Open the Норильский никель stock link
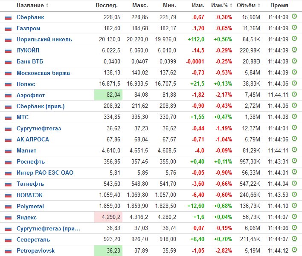Screen dimensions: 302x256 [44, 40]
